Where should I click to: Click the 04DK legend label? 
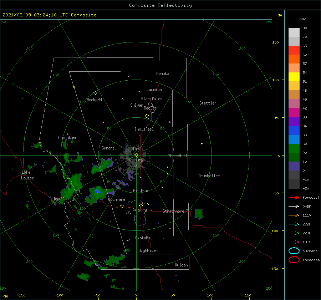click(x=307, y=207)
